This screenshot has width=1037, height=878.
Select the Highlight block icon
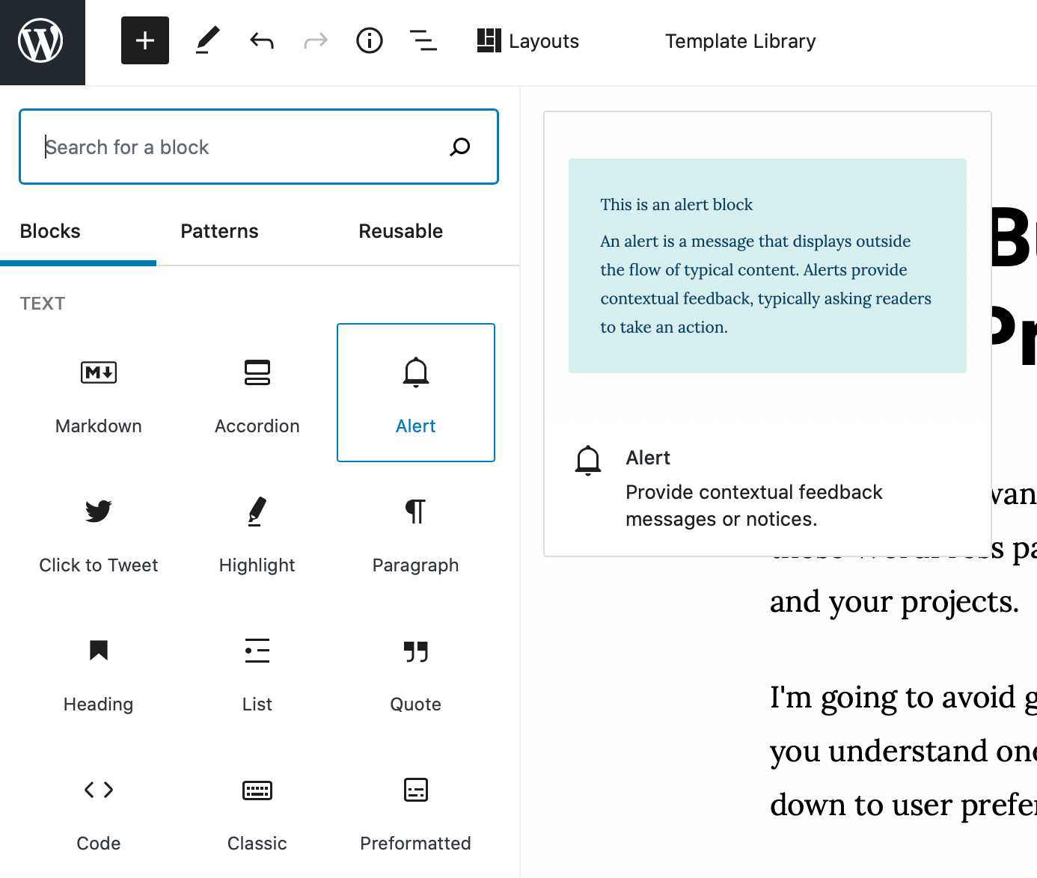coord(257,531)
